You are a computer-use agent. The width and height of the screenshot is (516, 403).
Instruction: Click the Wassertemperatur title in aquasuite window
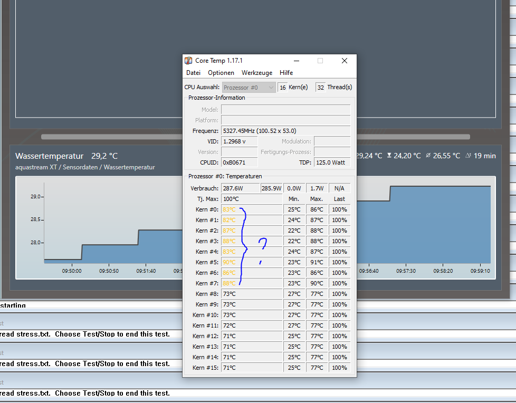point(50,156)
